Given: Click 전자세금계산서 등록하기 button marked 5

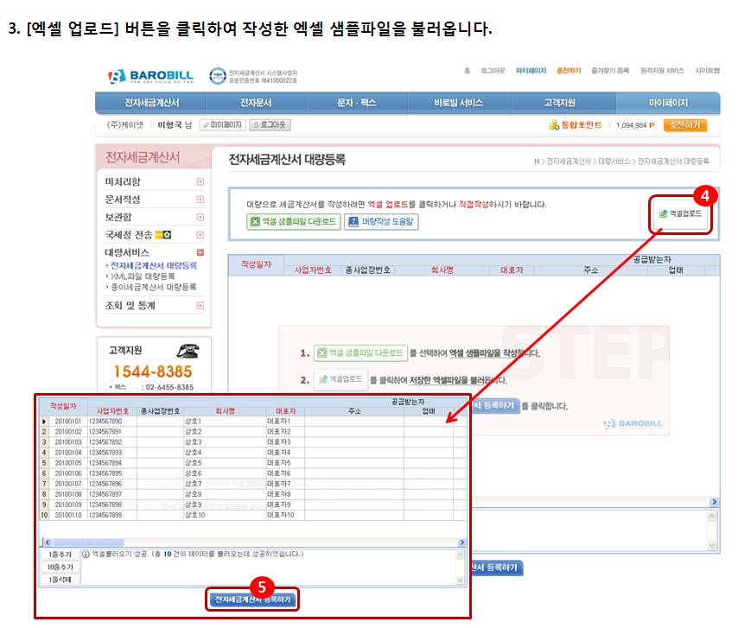Looking at the screenshot, I should [252, 599].
